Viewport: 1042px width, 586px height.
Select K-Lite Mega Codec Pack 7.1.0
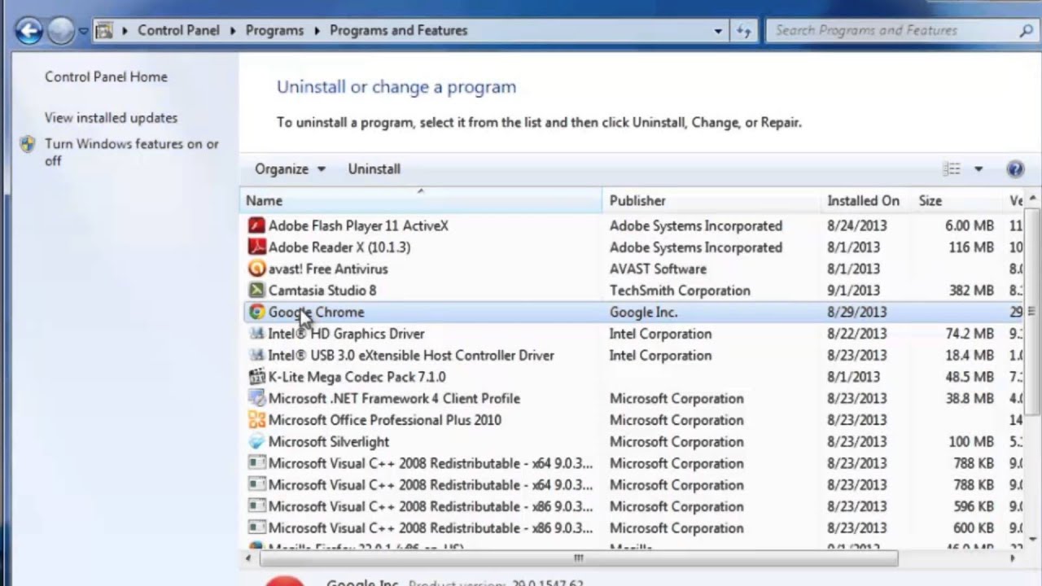click(x=357, y=377)
